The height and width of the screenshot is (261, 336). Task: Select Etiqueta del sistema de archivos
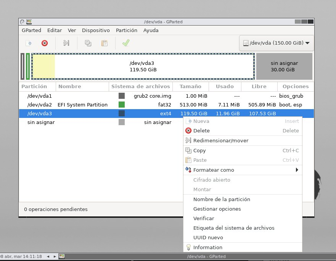click(233, 228)
